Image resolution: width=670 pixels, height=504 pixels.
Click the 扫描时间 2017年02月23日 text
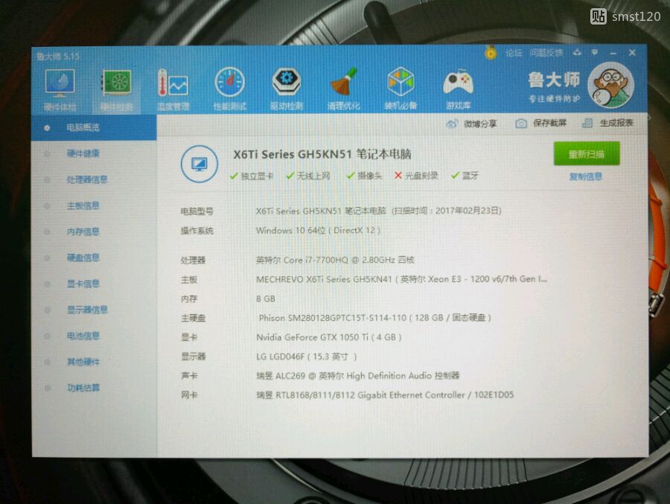[x=447, y=211]
